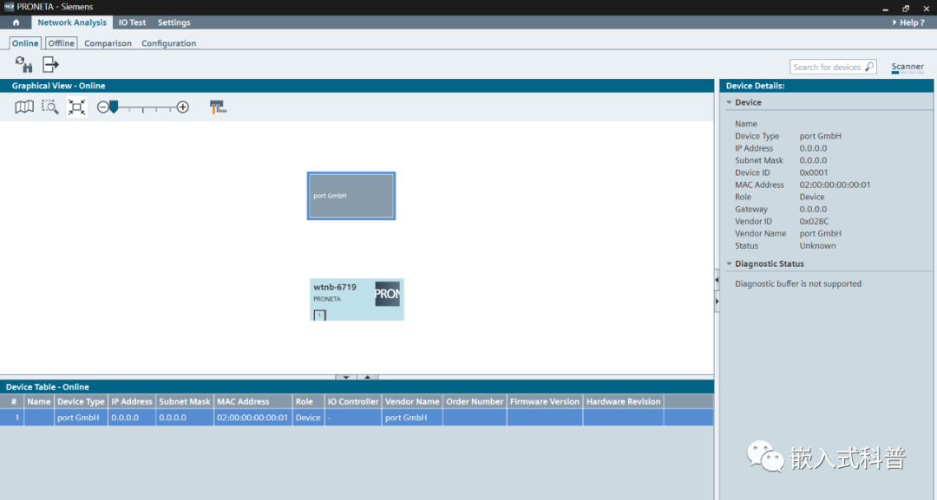Go to the Home icon tab

pos(16,23)
